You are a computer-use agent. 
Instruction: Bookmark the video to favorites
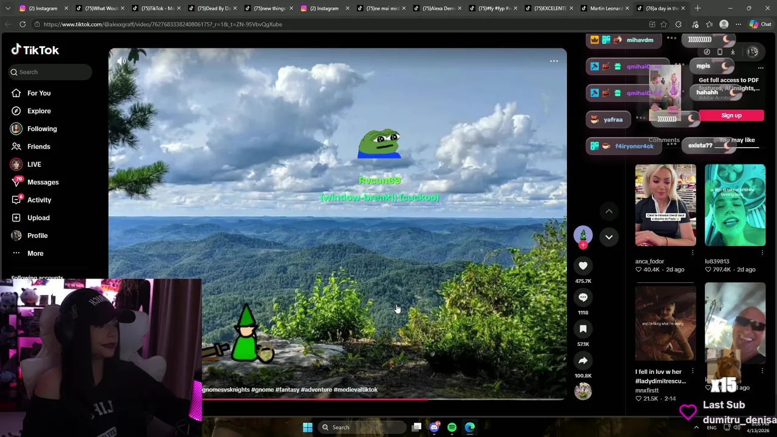click(x=583, y=329)
